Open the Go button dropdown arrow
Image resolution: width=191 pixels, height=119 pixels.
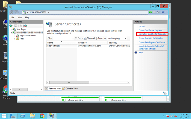82,38
